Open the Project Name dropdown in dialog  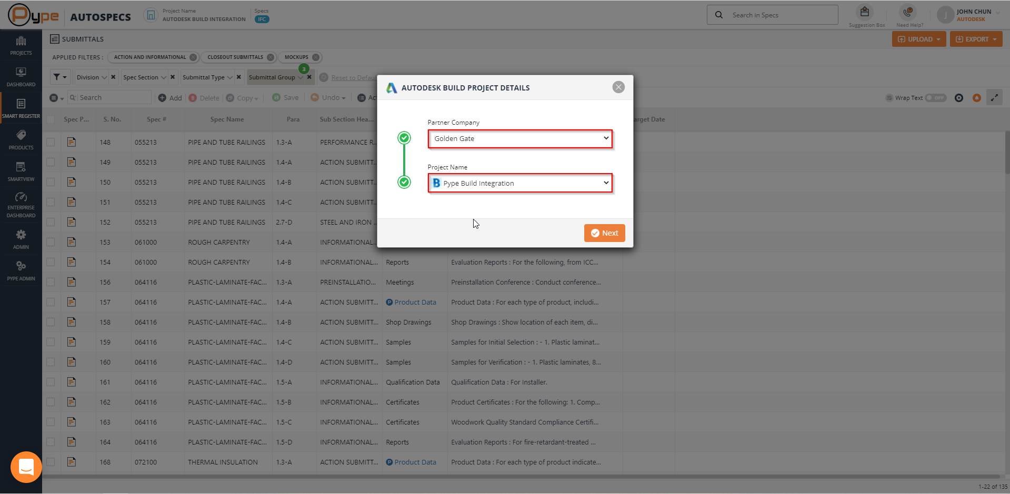(x=520, y=183)
